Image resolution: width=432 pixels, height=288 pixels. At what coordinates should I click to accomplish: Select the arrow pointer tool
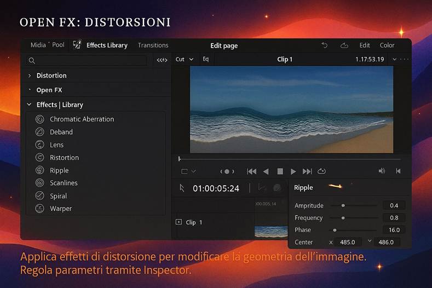click(182, 188)
